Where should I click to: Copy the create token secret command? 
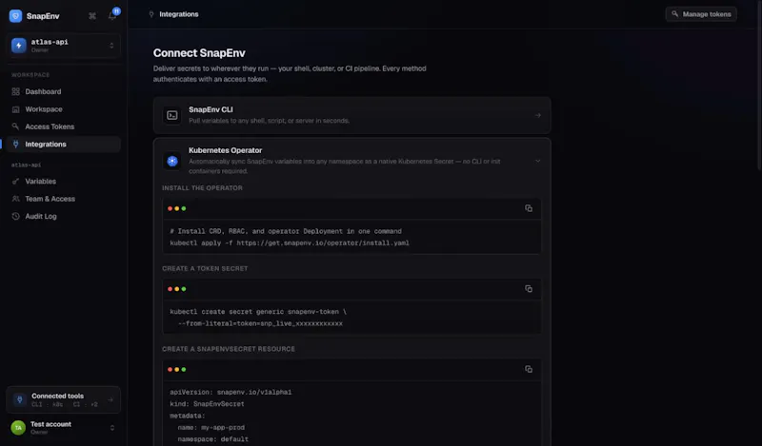(x=529, y=289)
